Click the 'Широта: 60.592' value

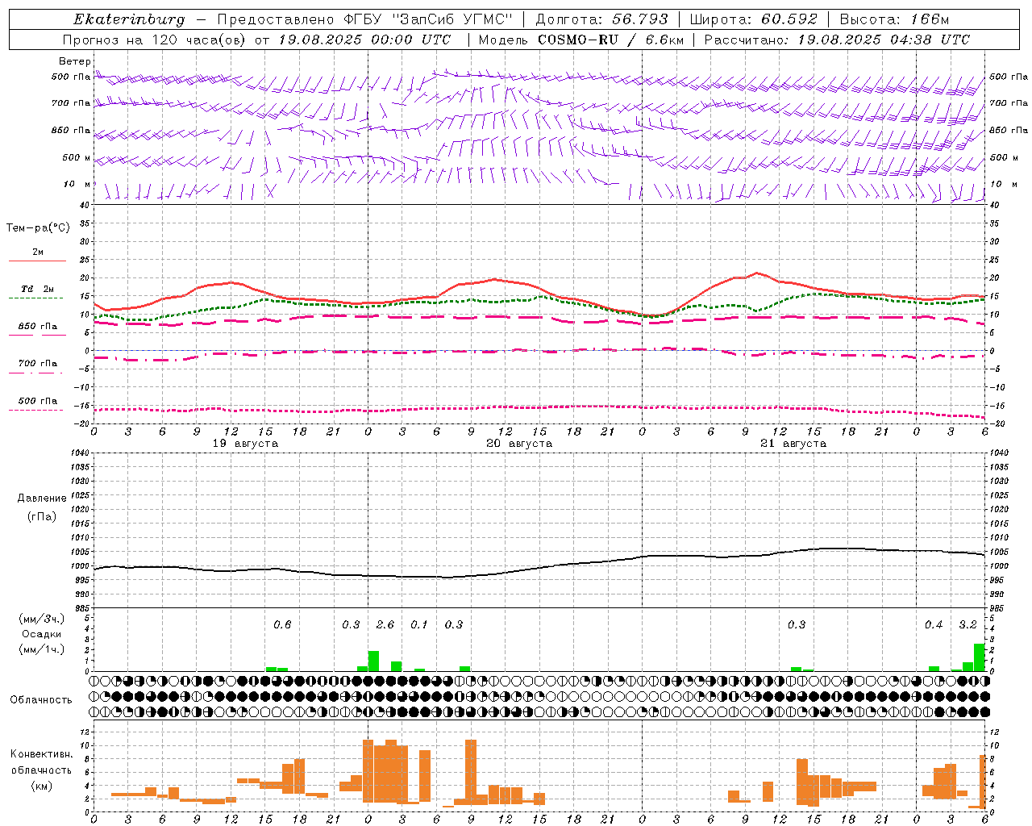[x=753, y=19]
